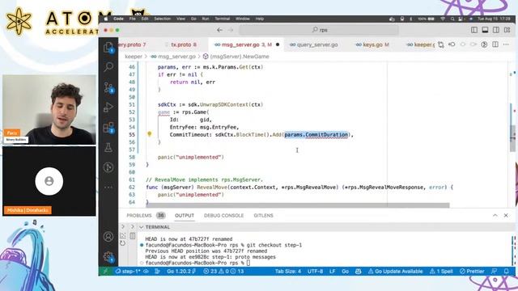The image size is (518, 291).
Task: Open the Source Control view
Action: click(x=108, y=87)
